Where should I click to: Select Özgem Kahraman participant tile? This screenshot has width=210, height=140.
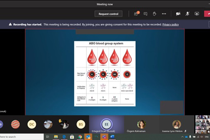click(x=141, y=124)
